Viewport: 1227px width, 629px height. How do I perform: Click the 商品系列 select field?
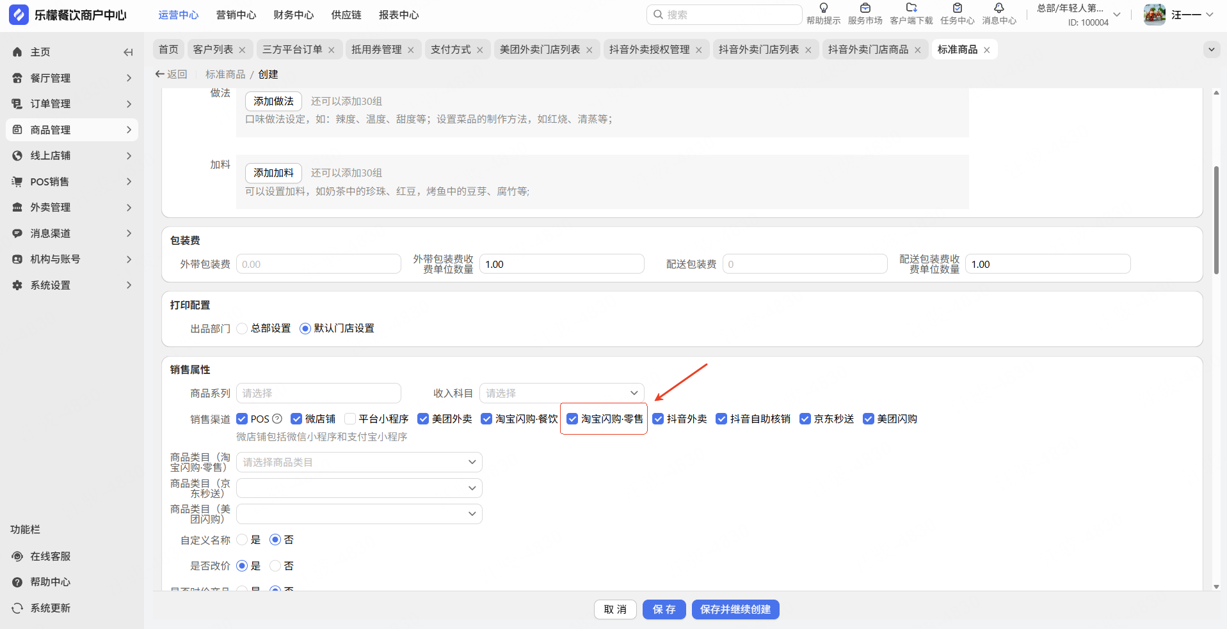click(319, 393)
